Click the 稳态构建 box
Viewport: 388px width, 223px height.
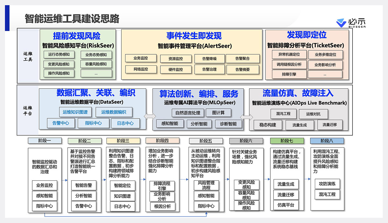click(268, 125)
